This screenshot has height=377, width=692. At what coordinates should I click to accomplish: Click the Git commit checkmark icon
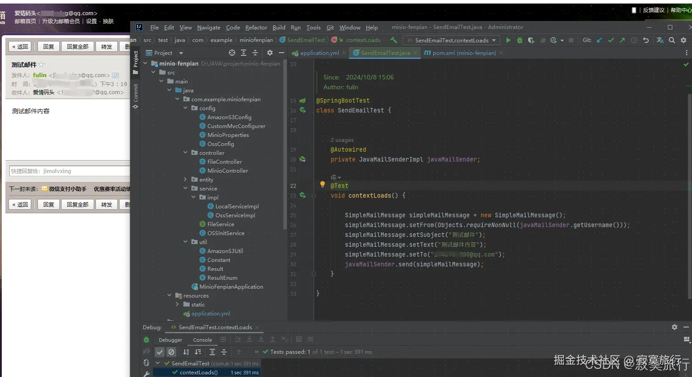point(611,40)
